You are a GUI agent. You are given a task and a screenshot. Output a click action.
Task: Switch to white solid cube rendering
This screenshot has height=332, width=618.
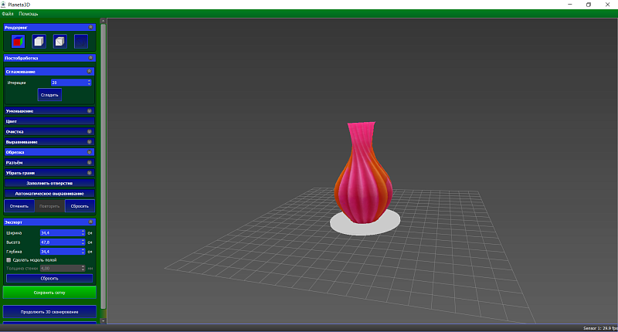(39, 42)
